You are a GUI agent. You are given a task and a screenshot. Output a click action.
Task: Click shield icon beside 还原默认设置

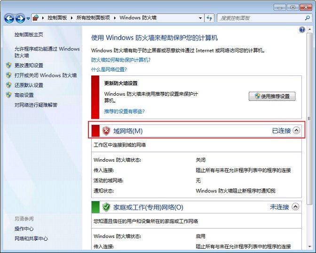[x=8, y=85]
